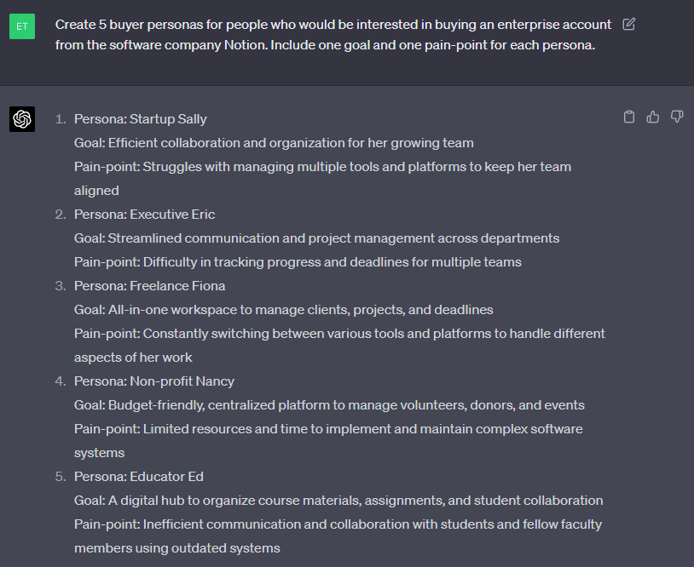Click Educator Ed's goal about a digital hub

(338, 501)
